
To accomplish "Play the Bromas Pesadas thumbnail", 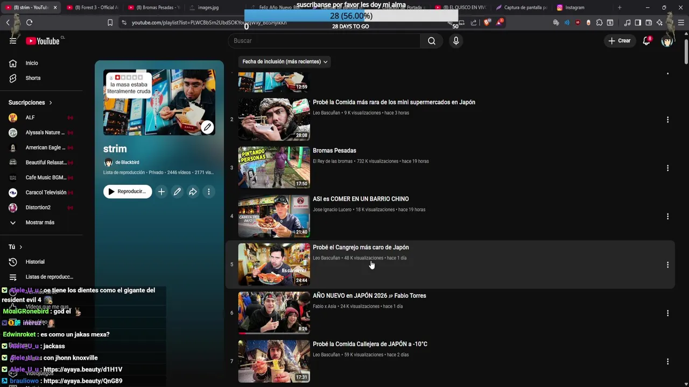I will 274,168.
